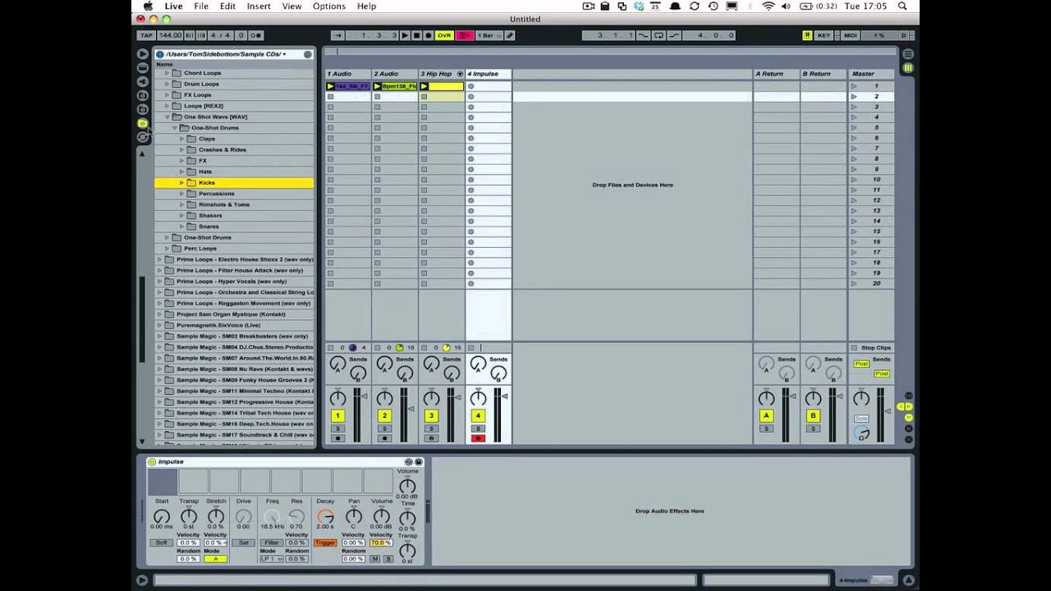Disarm track 4 red record button
The image size is (1051, 591).
pos(478,438)
